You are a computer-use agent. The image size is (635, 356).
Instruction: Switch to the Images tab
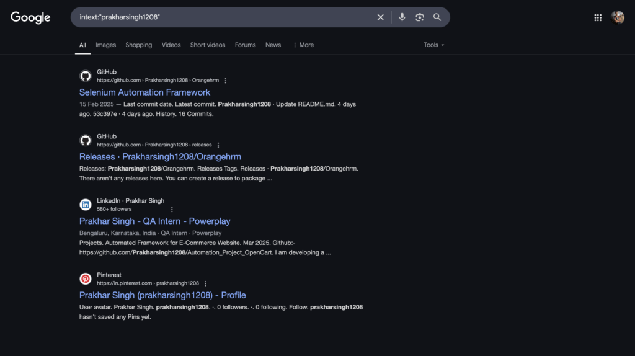(105, 45)
